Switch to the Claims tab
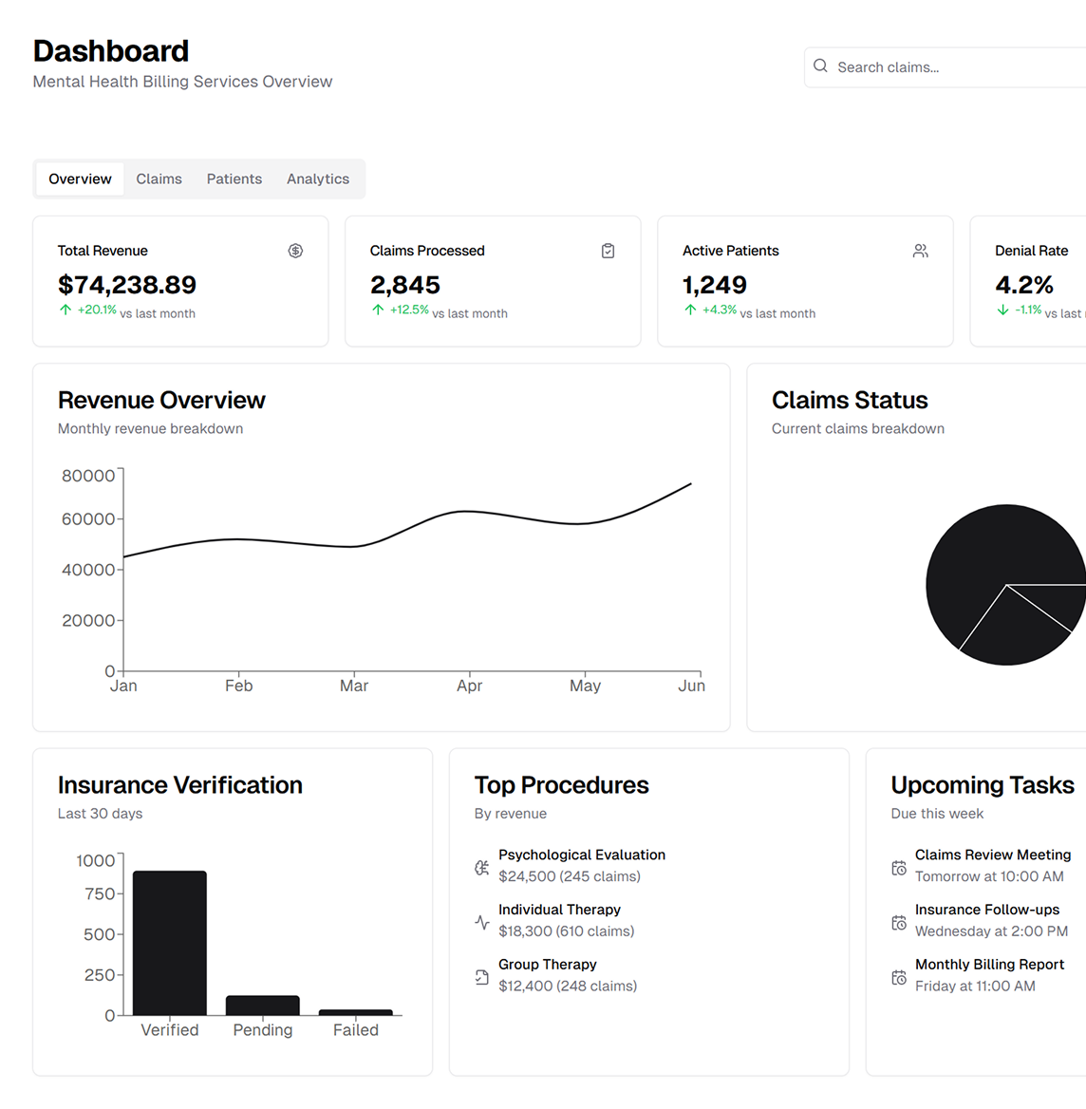 coord(159,179)
